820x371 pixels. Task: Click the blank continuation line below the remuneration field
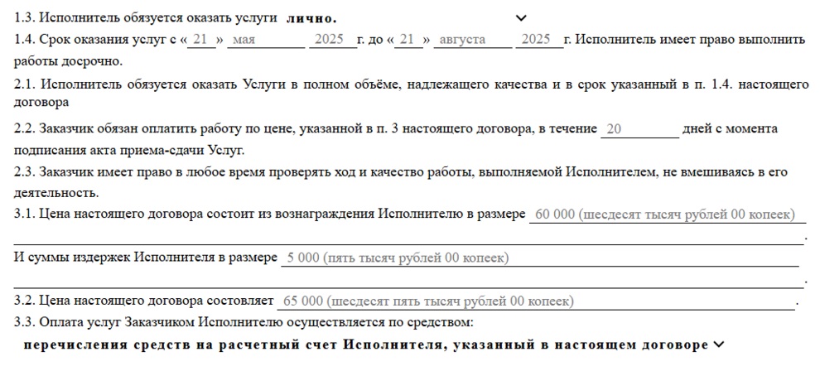pos(408,237)
